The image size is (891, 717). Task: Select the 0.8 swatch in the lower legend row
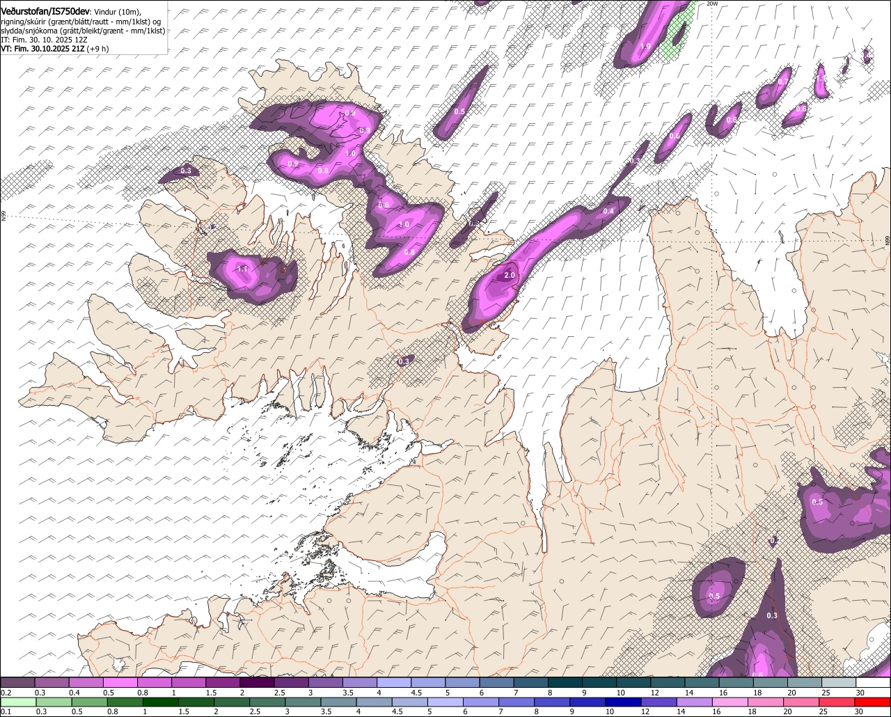pyautogui.click(x=125, y=702)
